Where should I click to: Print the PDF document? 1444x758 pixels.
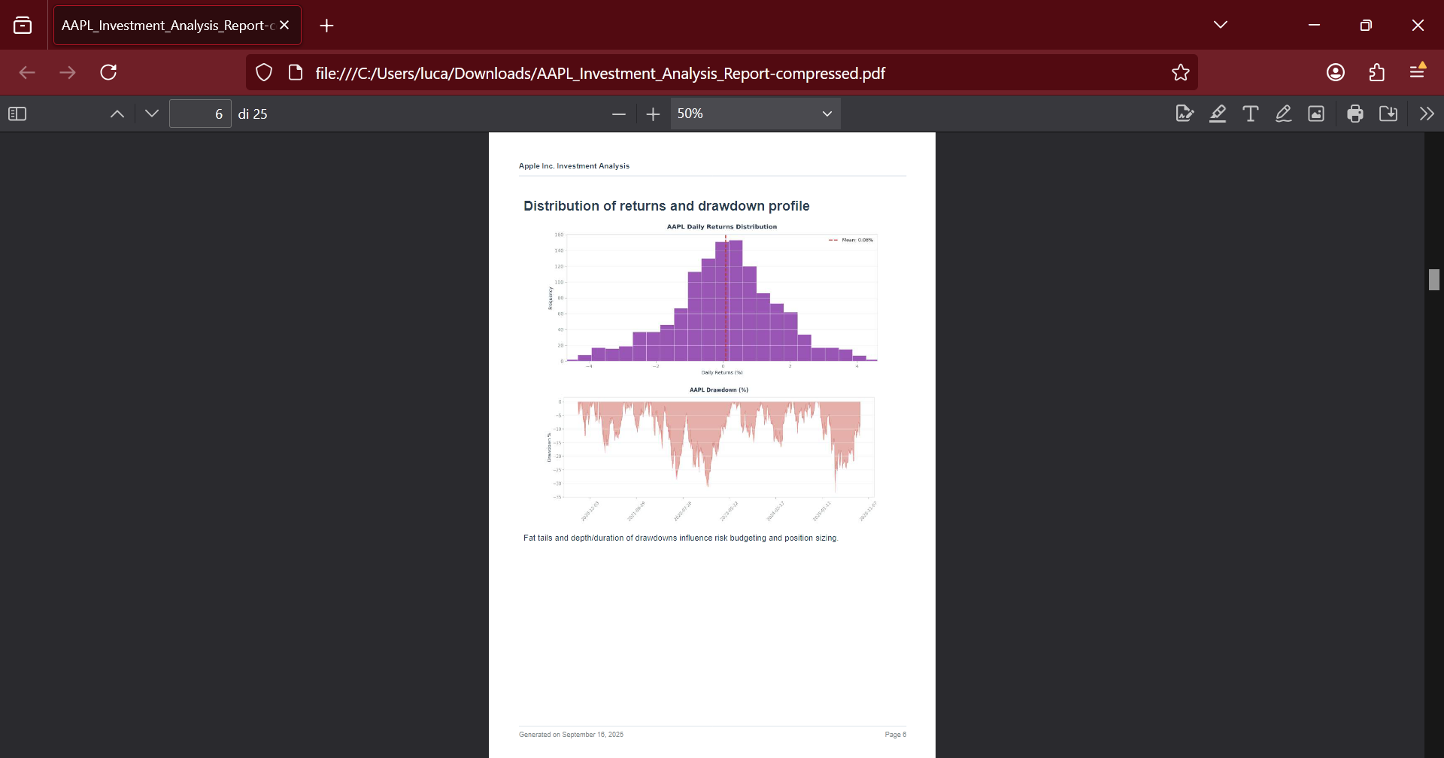point(1355,114)
